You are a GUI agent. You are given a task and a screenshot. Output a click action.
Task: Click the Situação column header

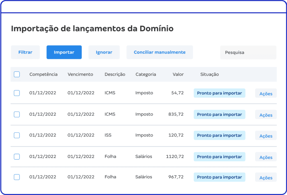[209, 74]
